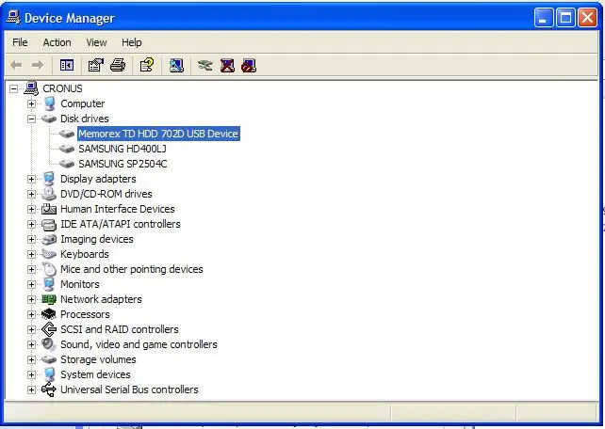Expand the DVD/CD-ROM drives category
Screen dimensions: 605x429
coord(32,194)
